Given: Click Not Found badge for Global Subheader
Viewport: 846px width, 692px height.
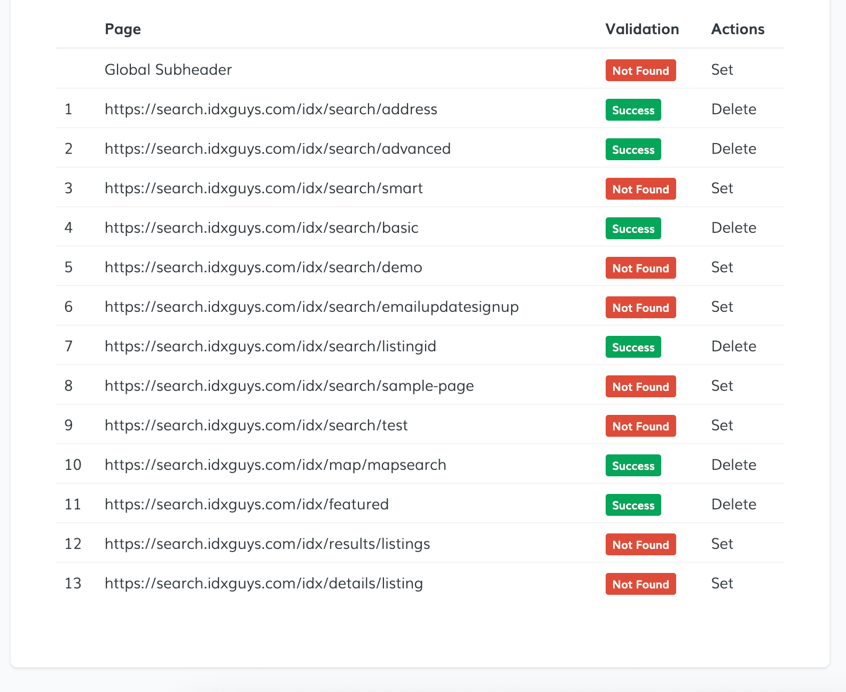Looking at the screenshot, I should coord(640,70).
